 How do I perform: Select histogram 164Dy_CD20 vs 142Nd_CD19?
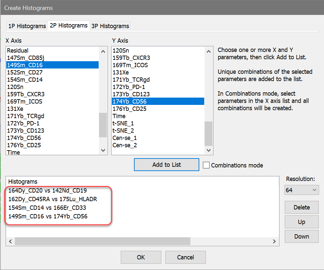pyautogui.click(x=48, y=191)
